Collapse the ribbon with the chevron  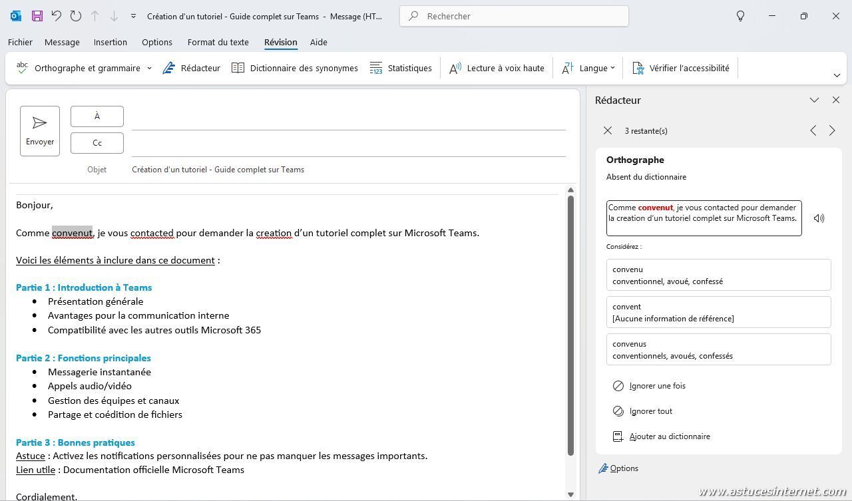point(837,75)
